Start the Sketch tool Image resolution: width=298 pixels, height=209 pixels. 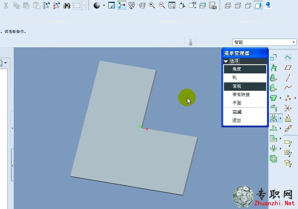click(288, 57)
